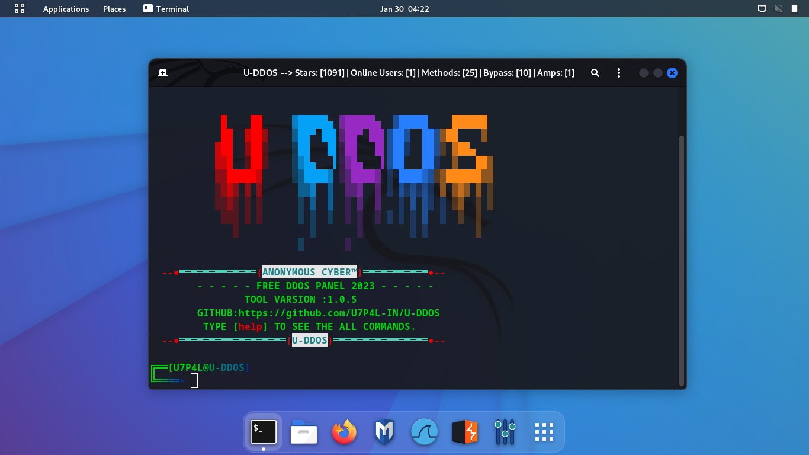
Task: Launch Metasploit from the dock
Action: coord(384,432)
